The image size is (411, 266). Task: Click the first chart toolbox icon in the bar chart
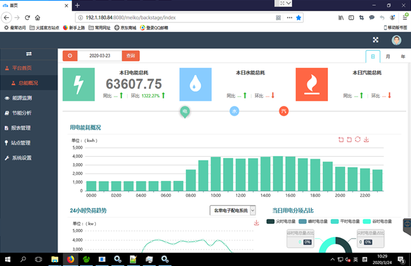(x=341, y=139)
